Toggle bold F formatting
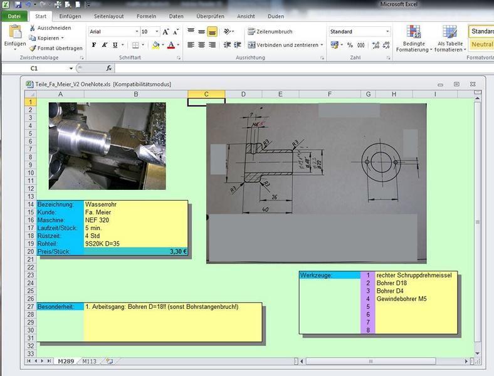 click(94, 45)
